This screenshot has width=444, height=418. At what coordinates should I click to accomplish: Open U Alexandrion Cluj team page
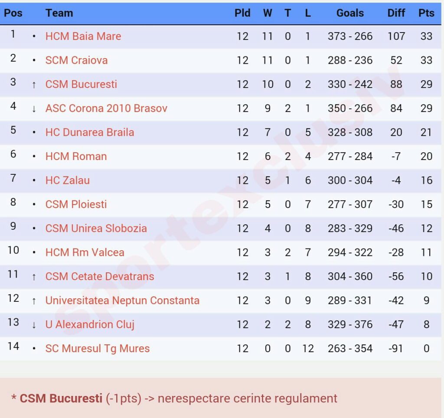coord(90,324)
